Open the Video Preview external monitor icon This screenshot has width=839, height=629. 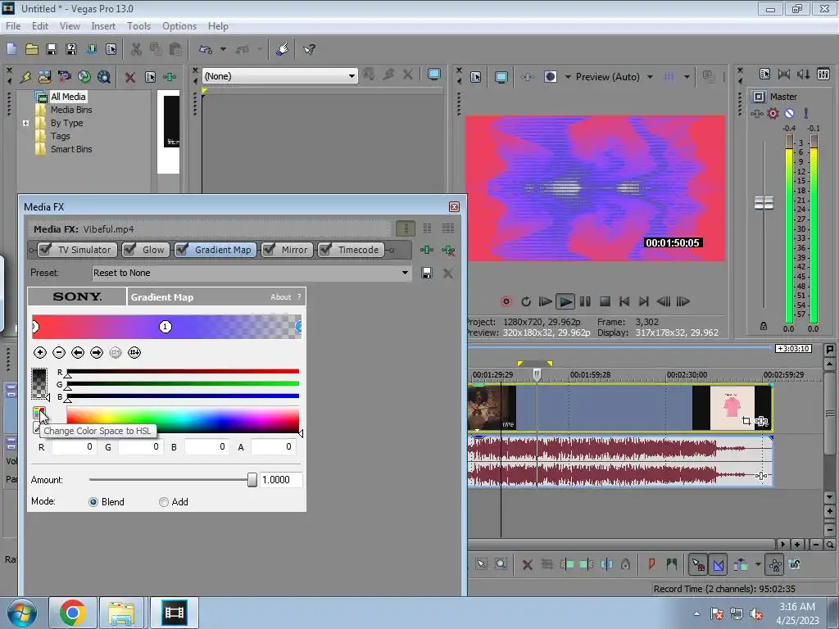click(501, 77)
